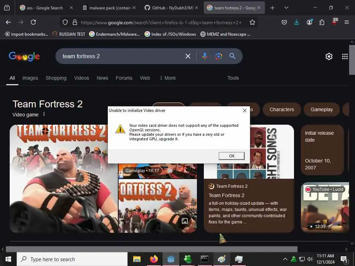Open the Firefox View tab icon
355x266 pixels.
coord(7,8)
